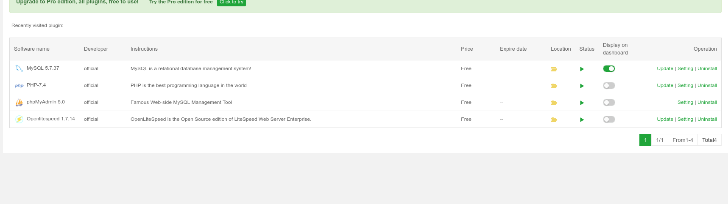Open Openlitespeed Setting link

(x=685, y=119)
